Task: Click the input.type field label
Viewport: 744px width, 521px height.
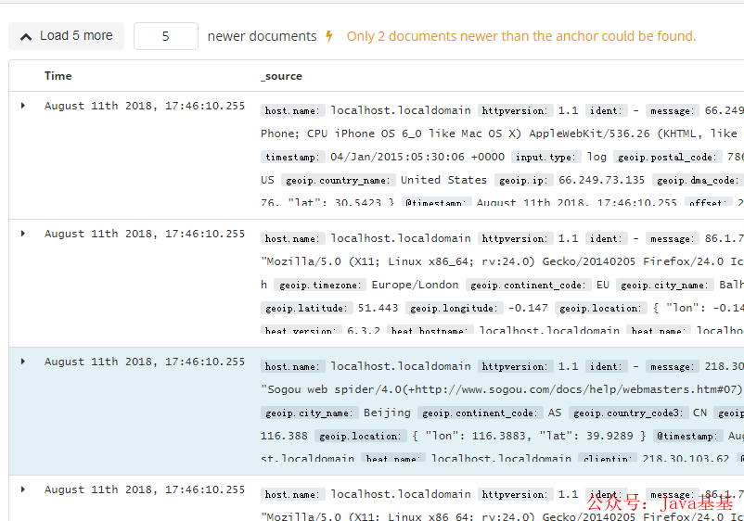Action: click(545, 157)
